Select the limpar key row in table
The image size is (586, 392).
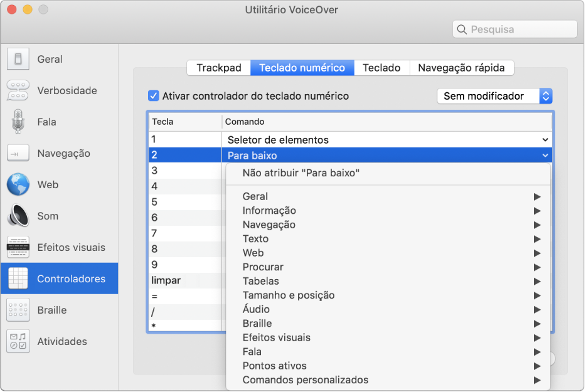tap(166, 280)
